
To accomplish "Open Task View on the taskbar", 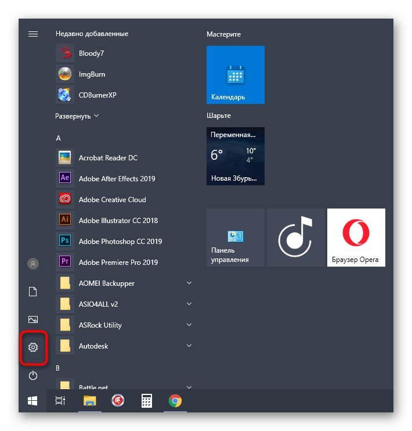I will click(x=60, y=401).
